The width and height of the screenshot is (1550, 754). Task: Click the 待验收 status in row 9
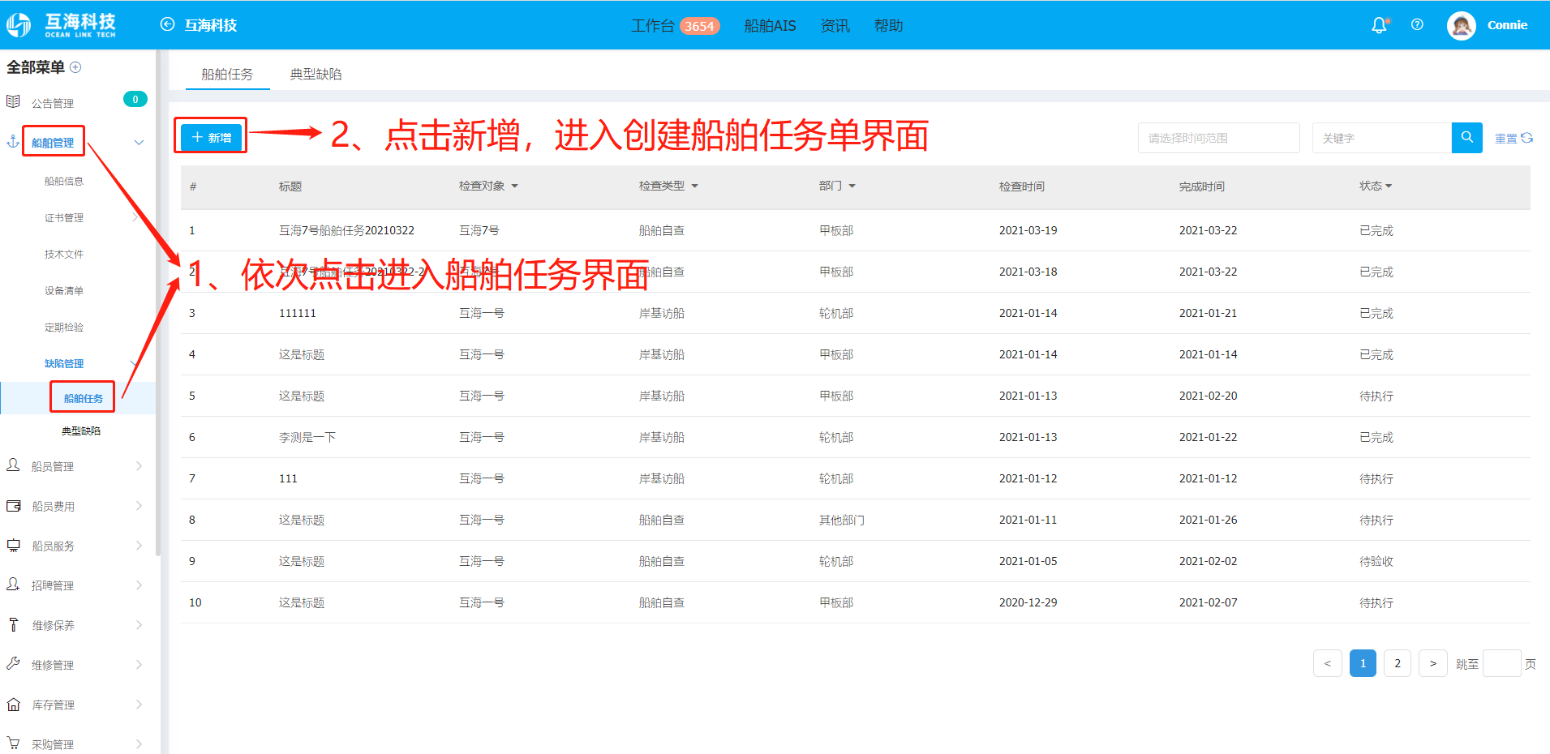coord(1376,561)
